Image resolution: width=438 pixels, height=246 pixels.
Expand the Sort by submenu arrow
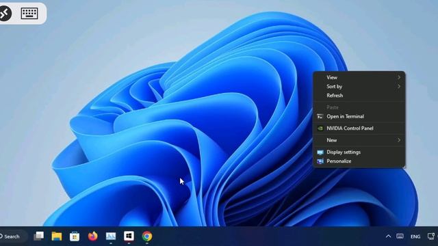pos(399,87)
